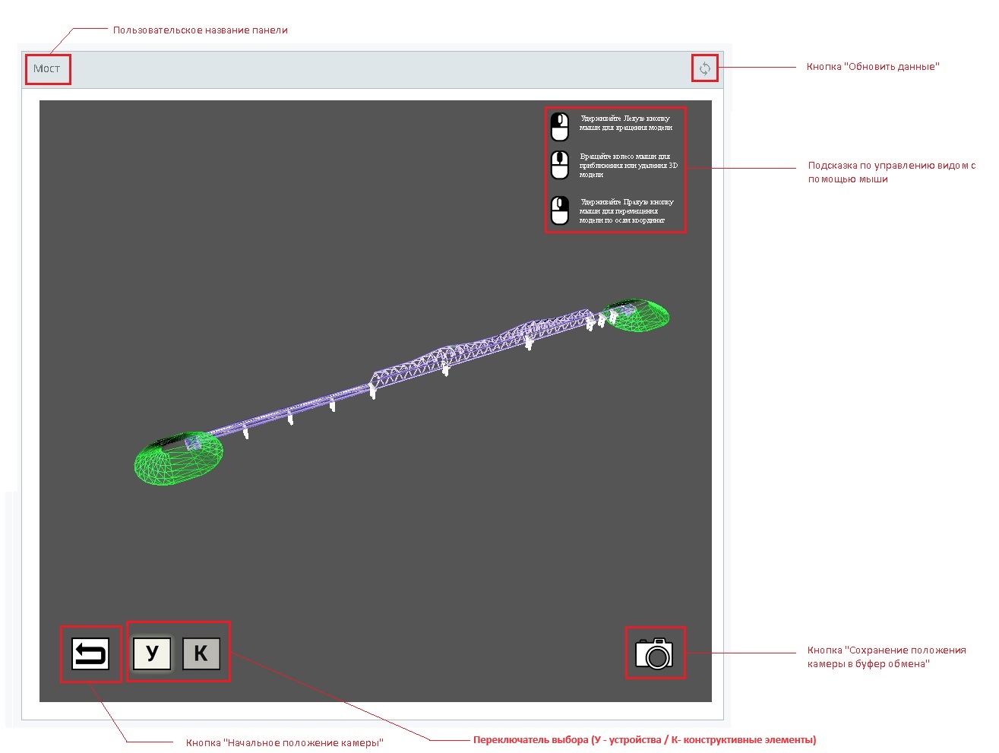This screenshot has height=753, width=999.
Task: Click hint text about rotating the model
Action: (x=625, y=123)
